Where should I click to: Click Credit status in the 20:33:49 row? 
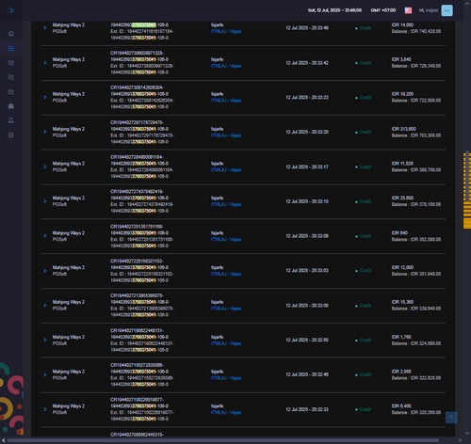(365, 28)
